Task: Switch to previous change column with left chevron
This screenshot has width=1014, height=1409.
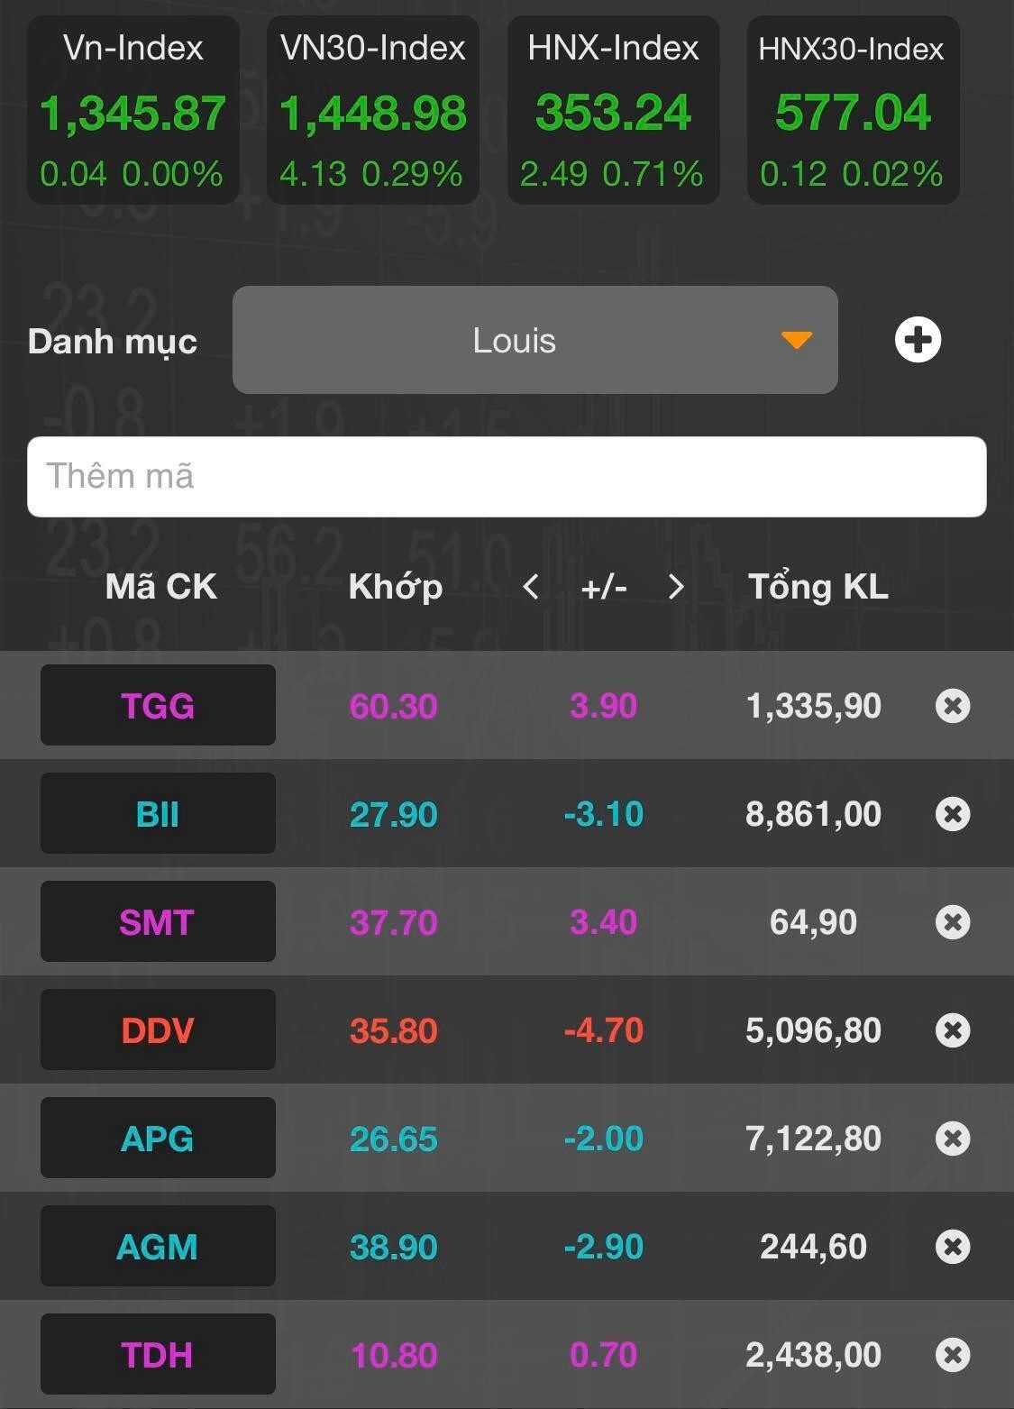Action: (x=531, y=587)
